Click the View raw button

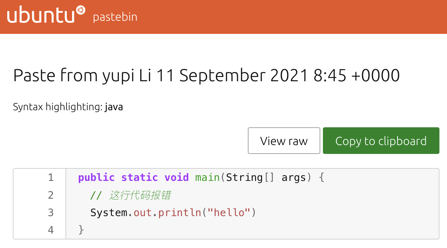284,141
